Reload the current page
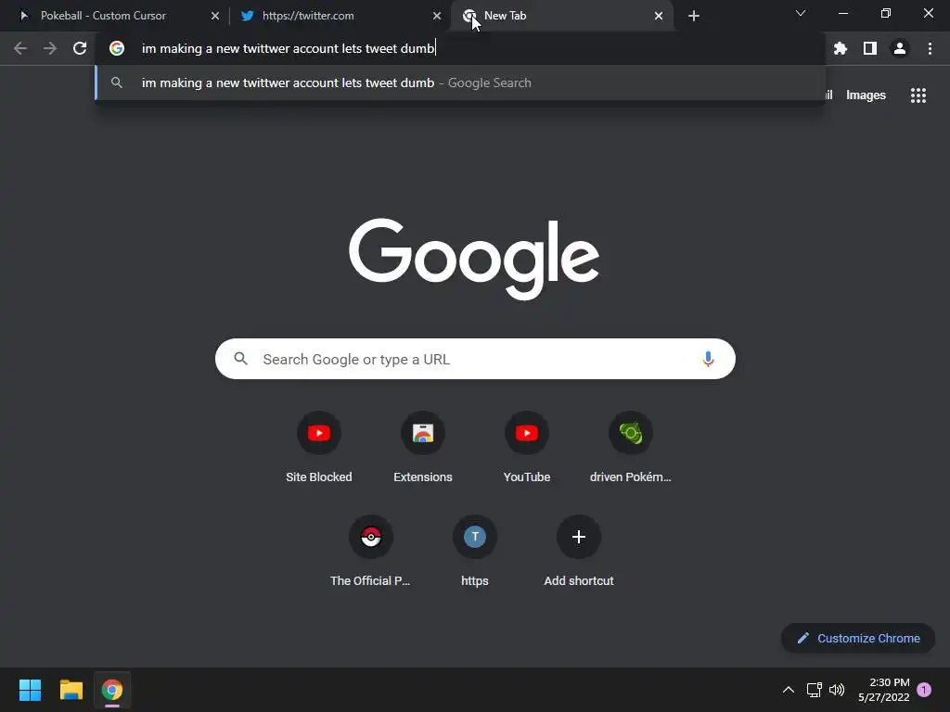 point(80,48)
